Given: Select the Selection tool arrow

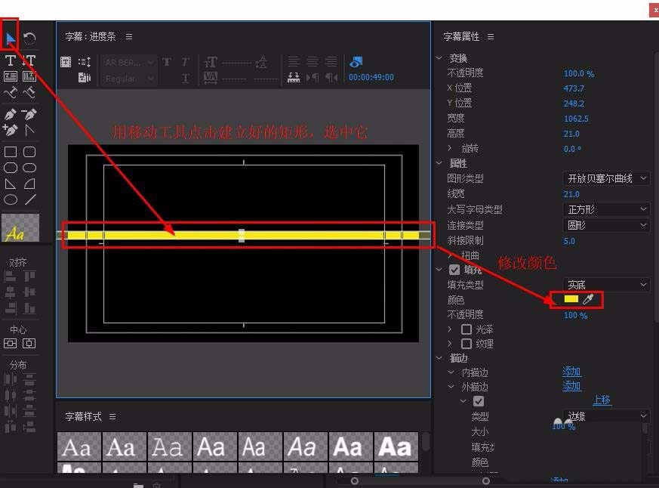Looking at the screenshot, I should 11,36.
